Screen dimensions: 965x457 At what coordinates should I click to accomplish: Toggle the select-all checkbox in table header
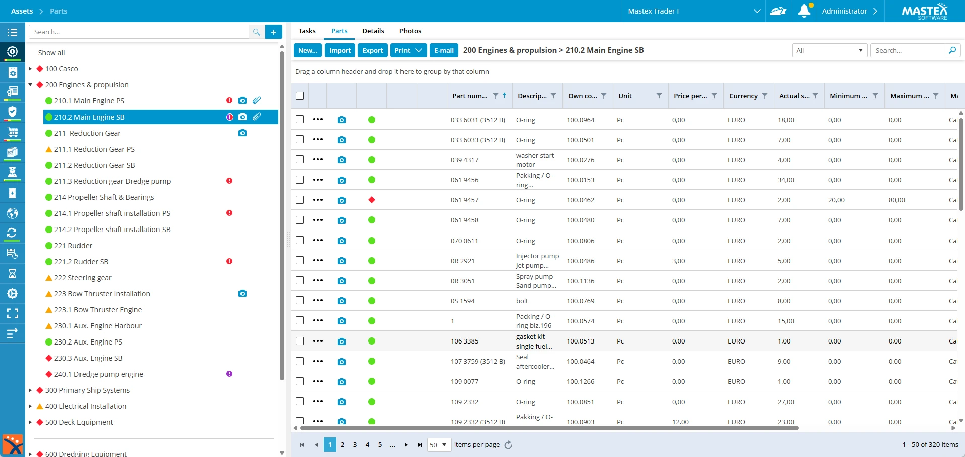pyautogui.click(x=300, y=96)
